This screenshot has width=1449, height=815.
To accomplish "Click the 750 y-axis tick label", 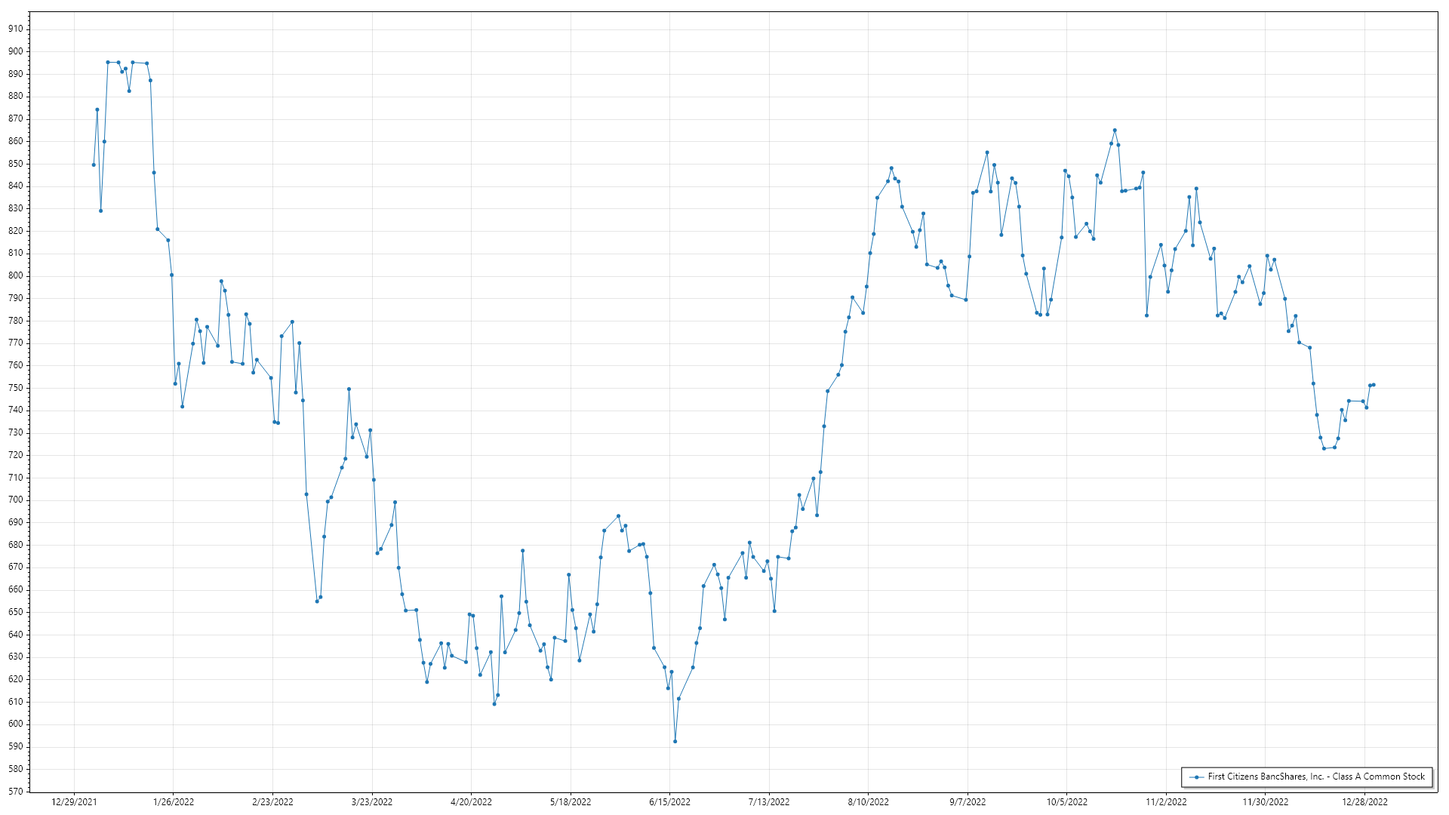I will [16, 388].
